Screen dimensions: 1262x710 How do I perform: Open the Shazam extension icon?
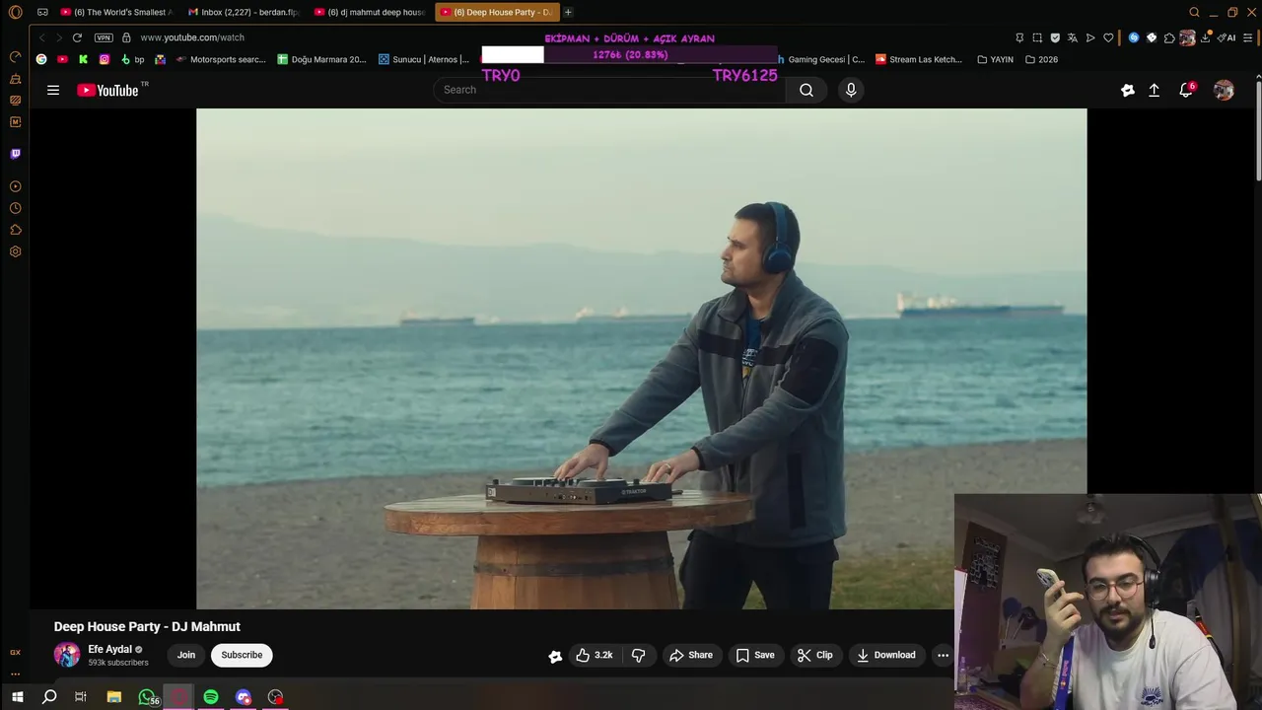1134,37
